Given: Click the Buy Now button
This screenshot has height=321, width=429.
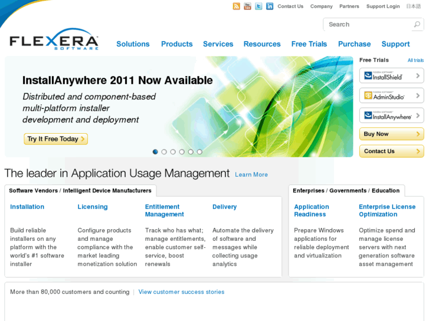Looking at the screenshot, I should 391,134.
